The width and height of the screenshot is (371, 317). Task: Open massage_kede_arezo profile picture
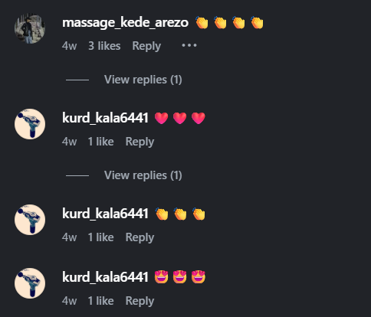click(x=30, y=28)
